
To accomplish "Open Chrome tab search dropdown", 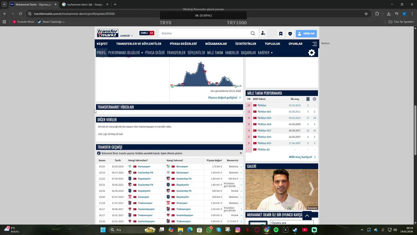I will pos(4,5).
